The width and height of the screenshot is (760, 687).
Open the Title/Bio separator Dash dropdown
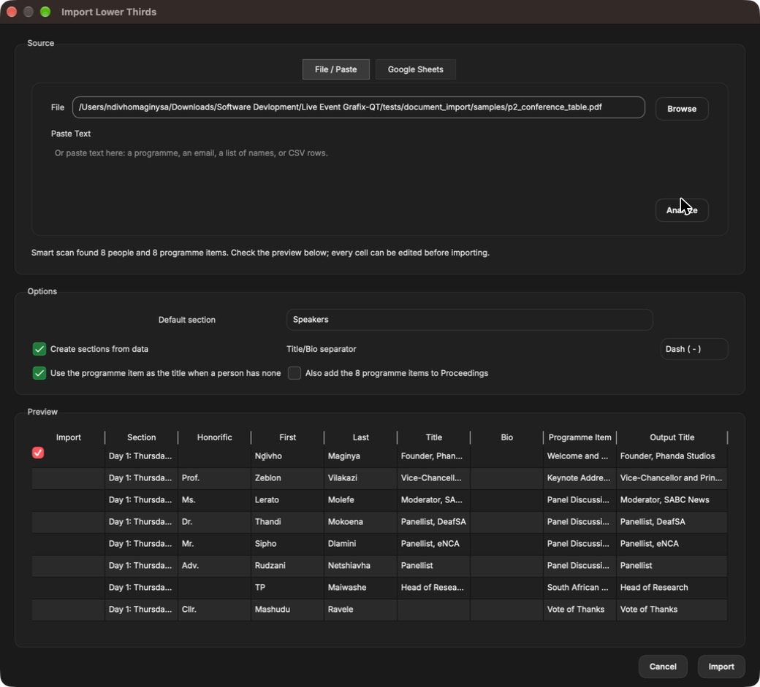click(693, 349)
